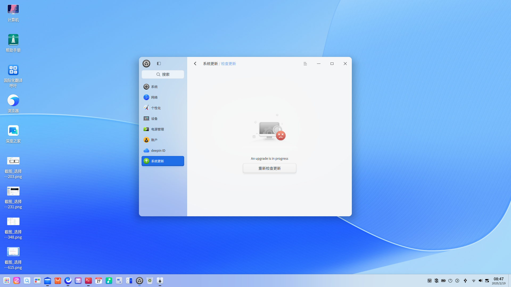Click the volume speaker tray icon
Viewport: 511px width, 287px height.
[x=480, y=281]
